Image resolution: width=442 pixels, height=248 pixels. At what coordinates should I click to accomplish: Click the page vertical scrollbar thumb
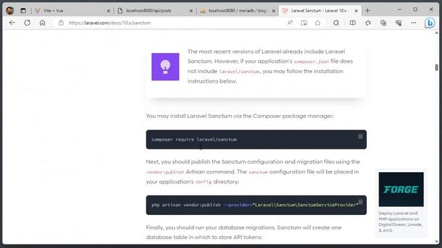pyautogui.click(x=436, y=68)
